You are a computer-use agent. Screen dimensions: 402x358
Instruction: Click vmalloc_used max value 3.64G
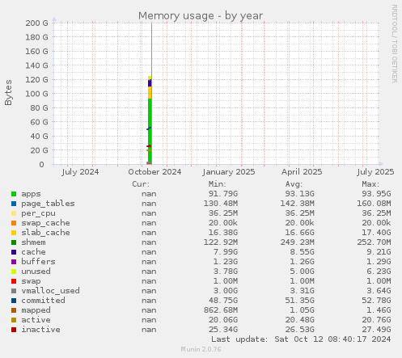pos(379,291)
